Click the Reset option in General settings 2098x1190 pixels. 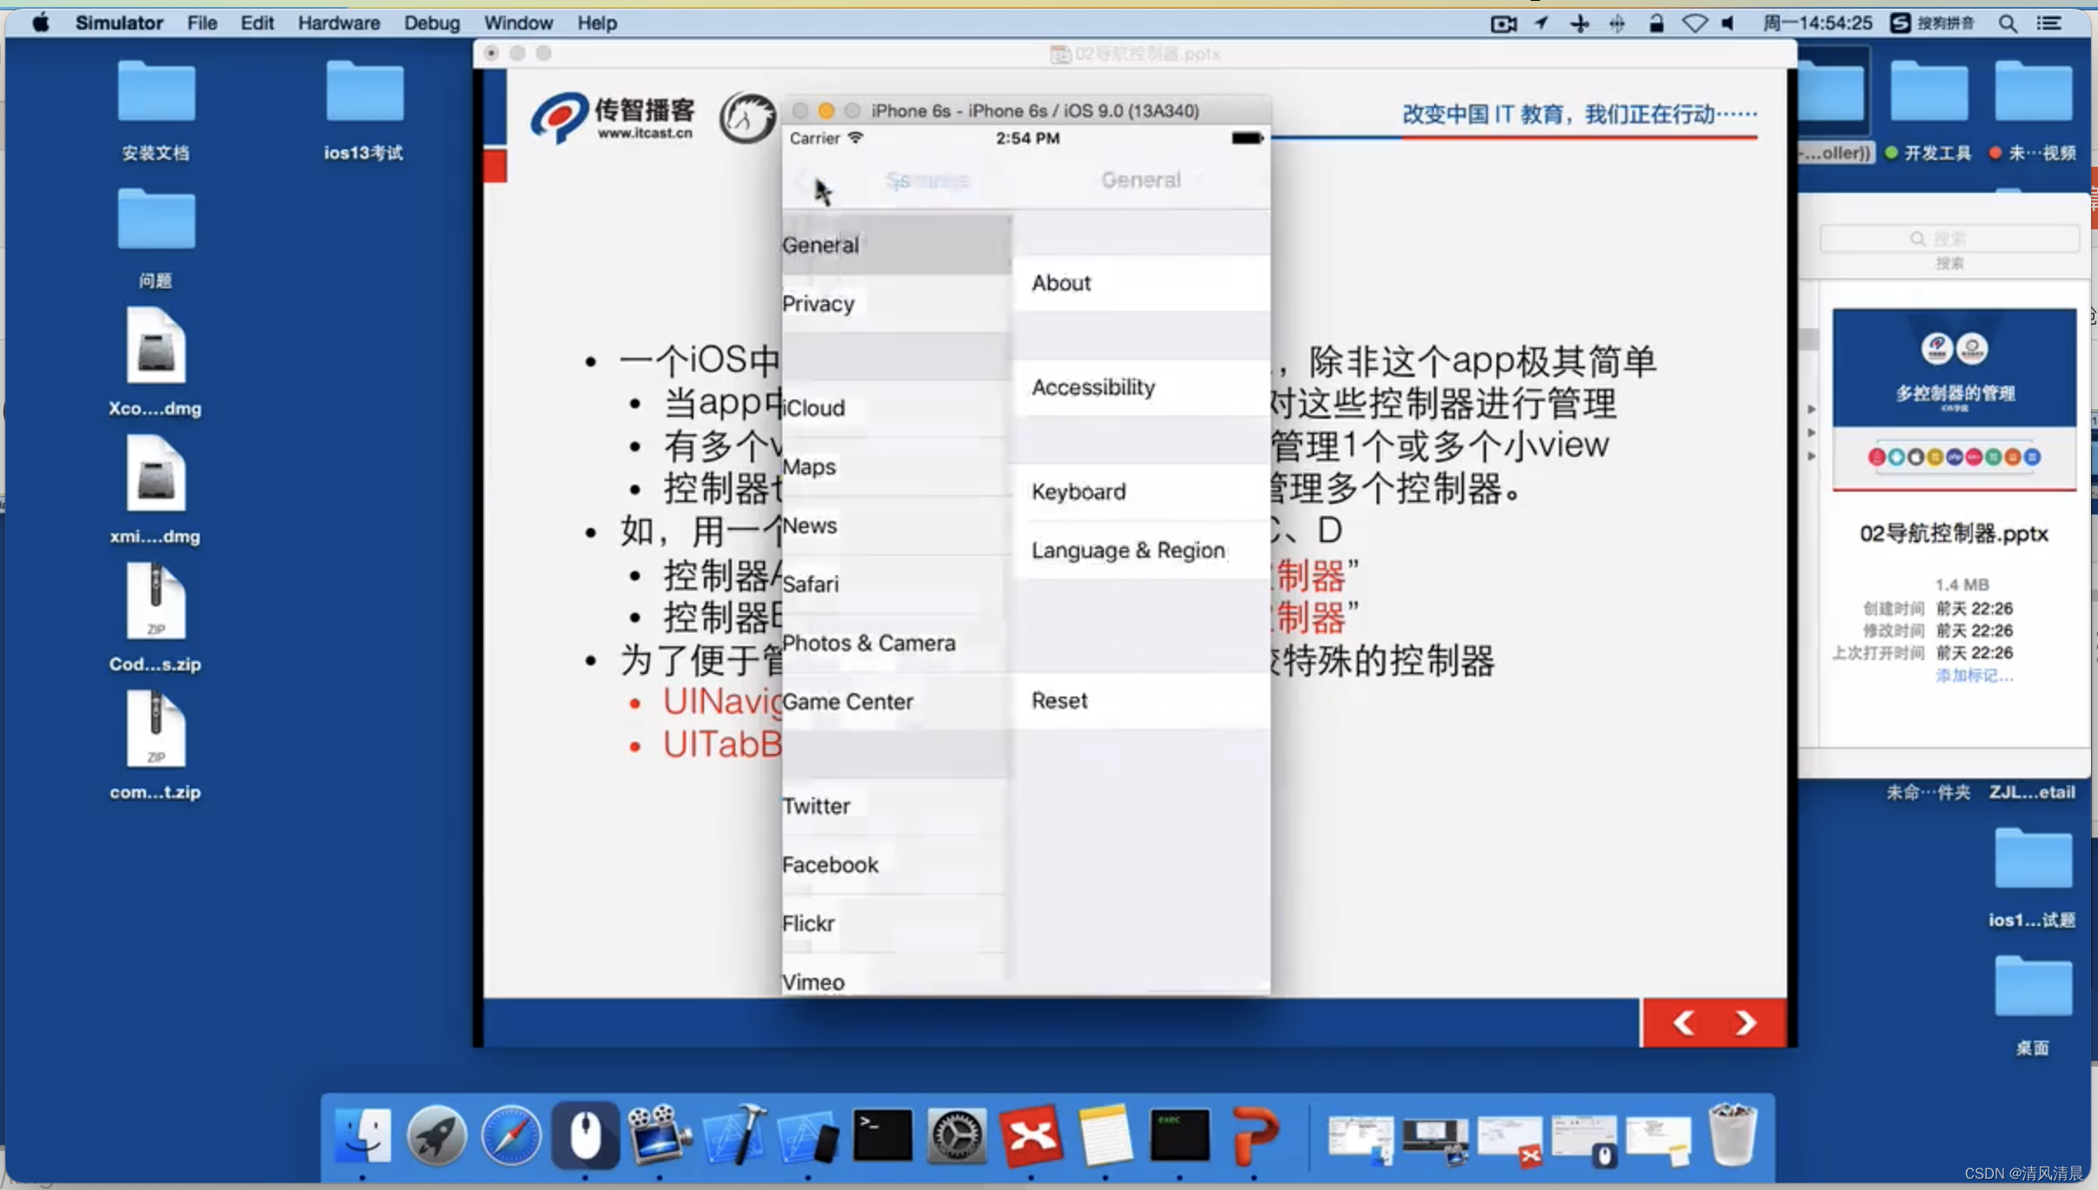1137,700
